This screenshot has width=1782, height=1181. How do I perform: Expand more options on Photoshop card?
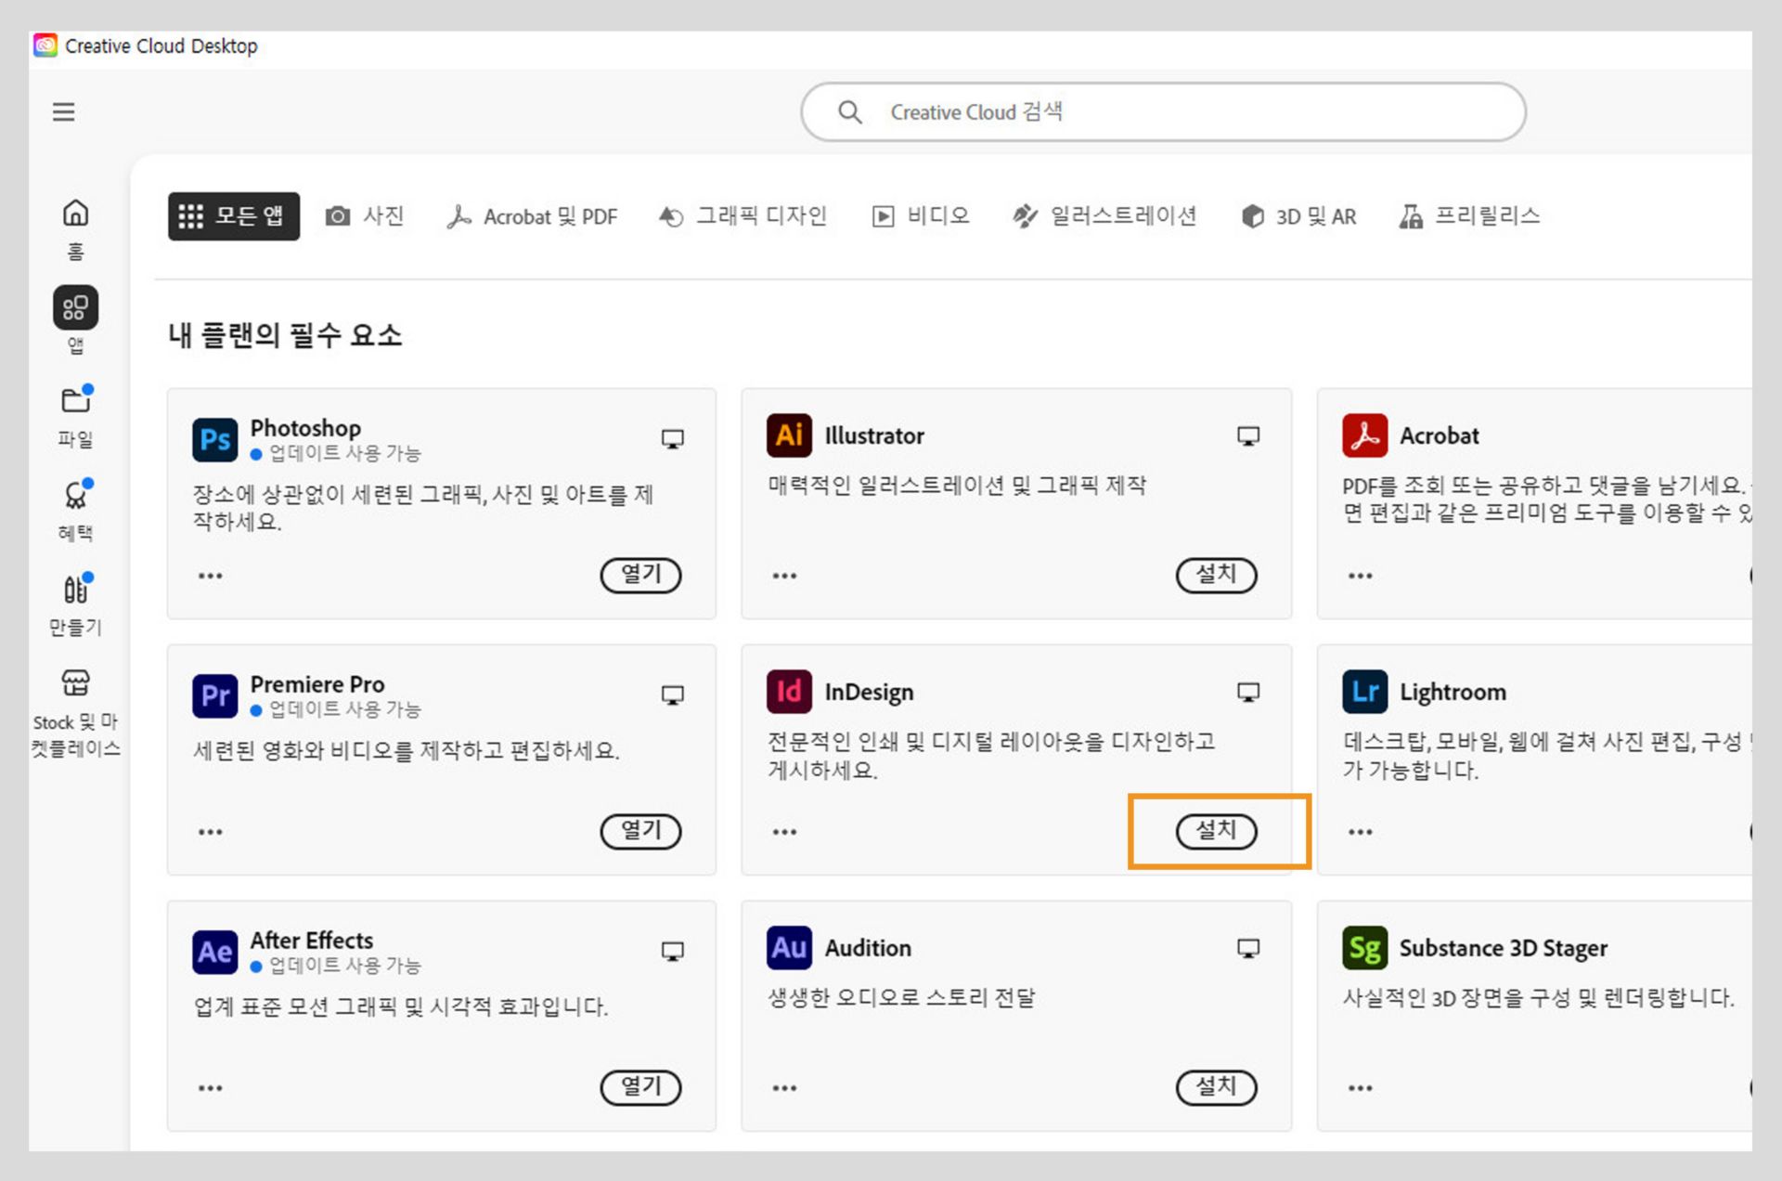211,576
